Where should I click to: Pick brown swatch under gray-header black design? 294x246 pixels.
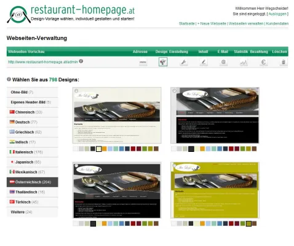tap(254, 149)
